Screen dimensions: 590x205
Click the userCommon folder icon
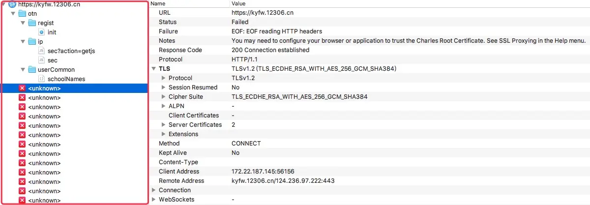click(x=32, y=70)
